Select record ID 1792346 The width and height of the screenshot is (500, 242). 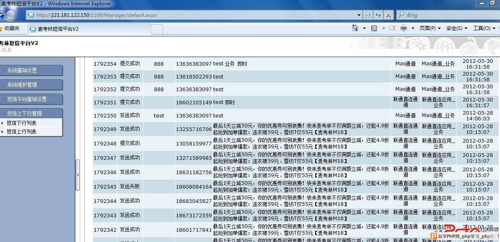pyautogui.click(x=105, y=172)
